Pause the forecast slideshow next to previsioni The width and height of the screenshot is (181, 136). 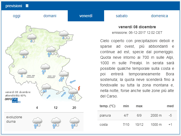click(x=27, y=6)
